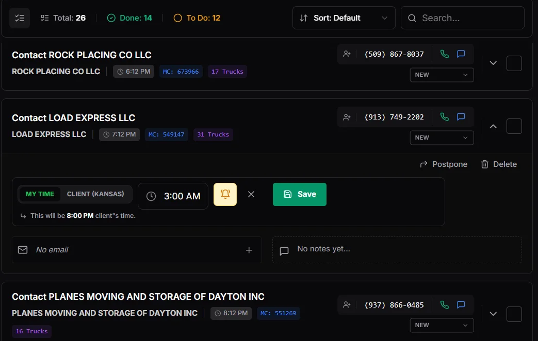Click phone number (913) 749-2202
The width and height of the screenshot is (538, 341).
pos(394,117)
